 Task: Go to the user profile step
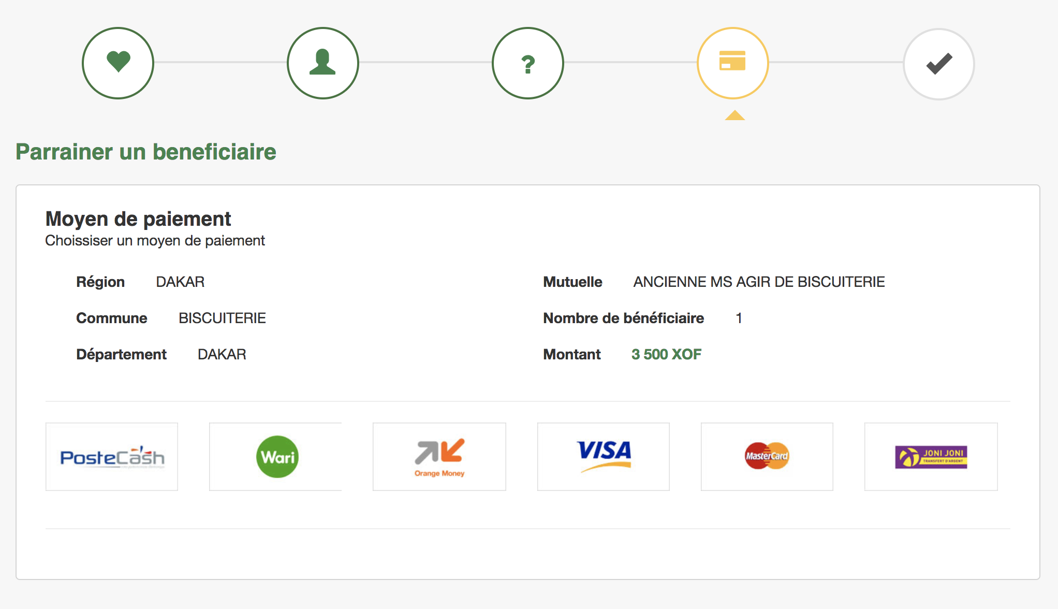pyautogui.click(x=322, y=63)
